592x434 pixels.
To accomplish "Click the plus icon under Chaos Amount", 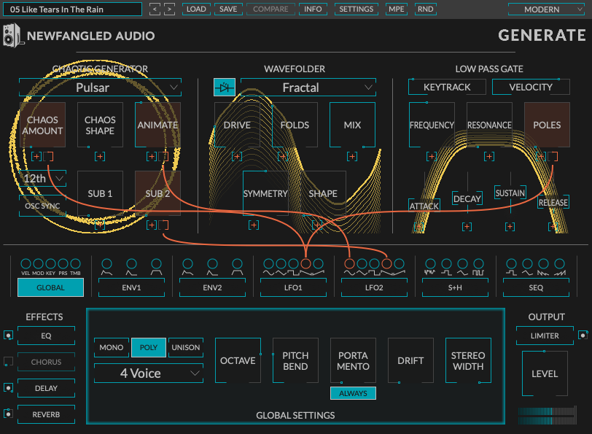I will pyautogui.click(x=36, y=156).
